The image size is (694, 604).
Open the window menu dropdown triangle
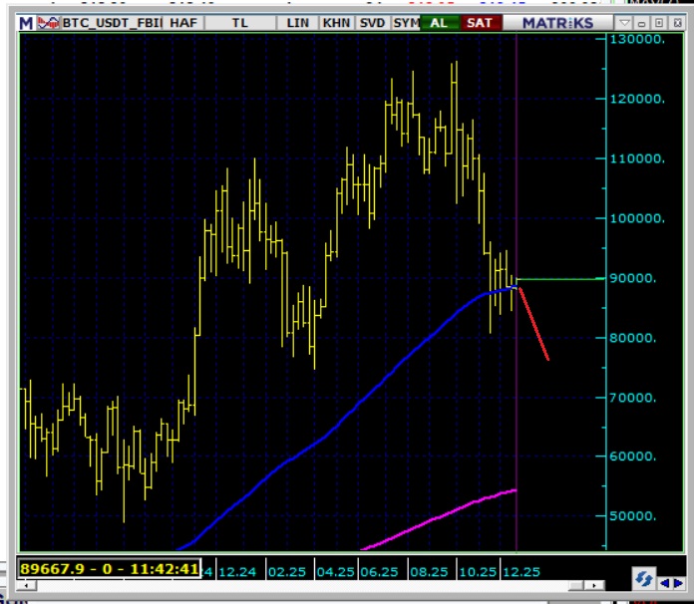(624, 22)
